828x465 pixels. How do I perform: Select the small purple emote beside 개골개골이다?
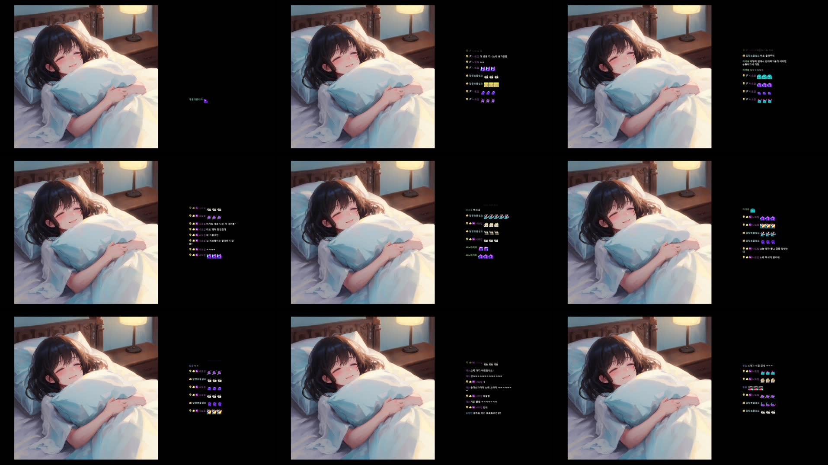tap(207, 100)
